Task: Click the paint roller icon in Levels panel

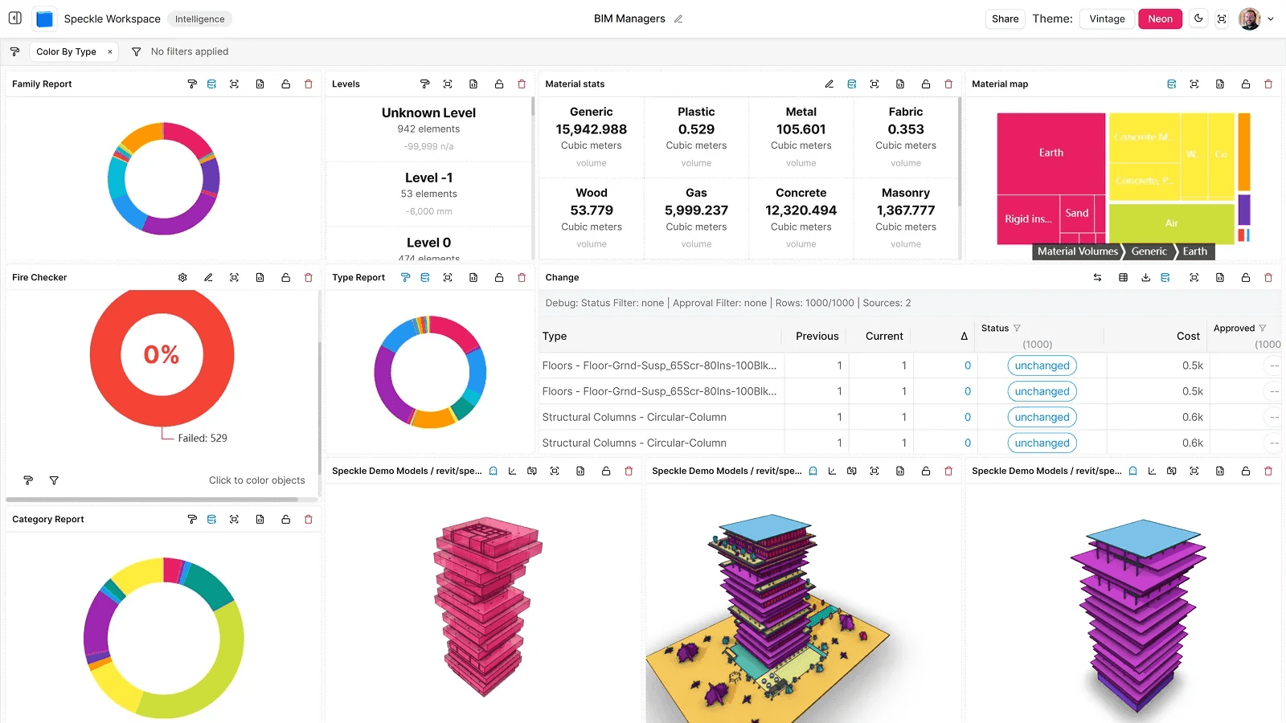Action: point(424,84)
